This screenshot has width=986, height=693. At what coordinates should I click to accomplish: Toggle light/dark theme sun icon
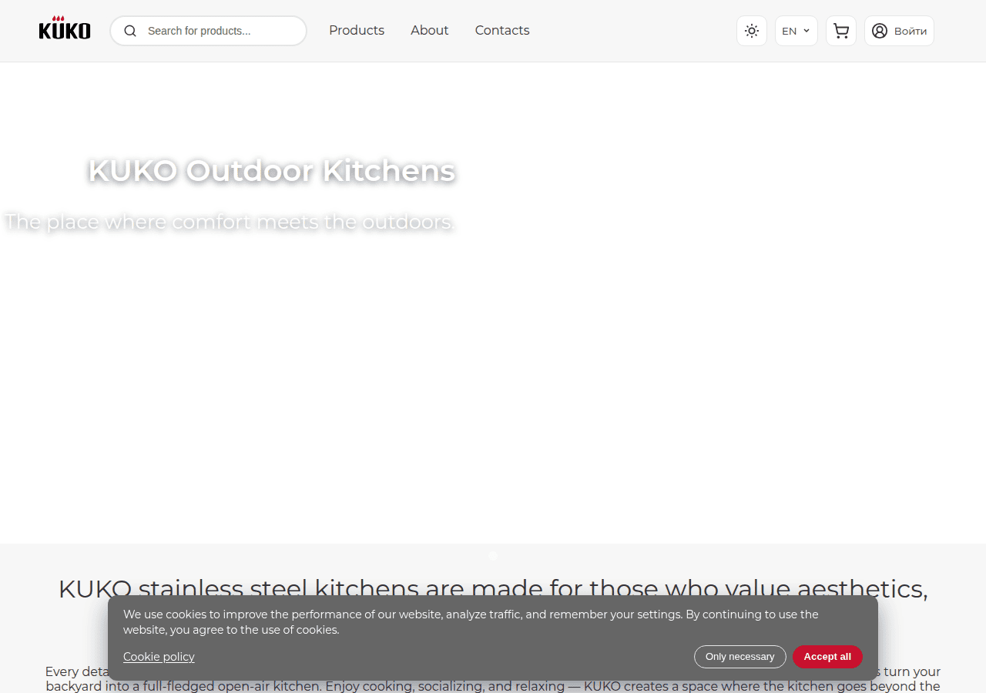(752, 31)
